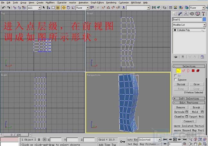Select Vertex sub-object level icon
The image size is (208, 146).
pyautogui.click(x=178, y=71)
